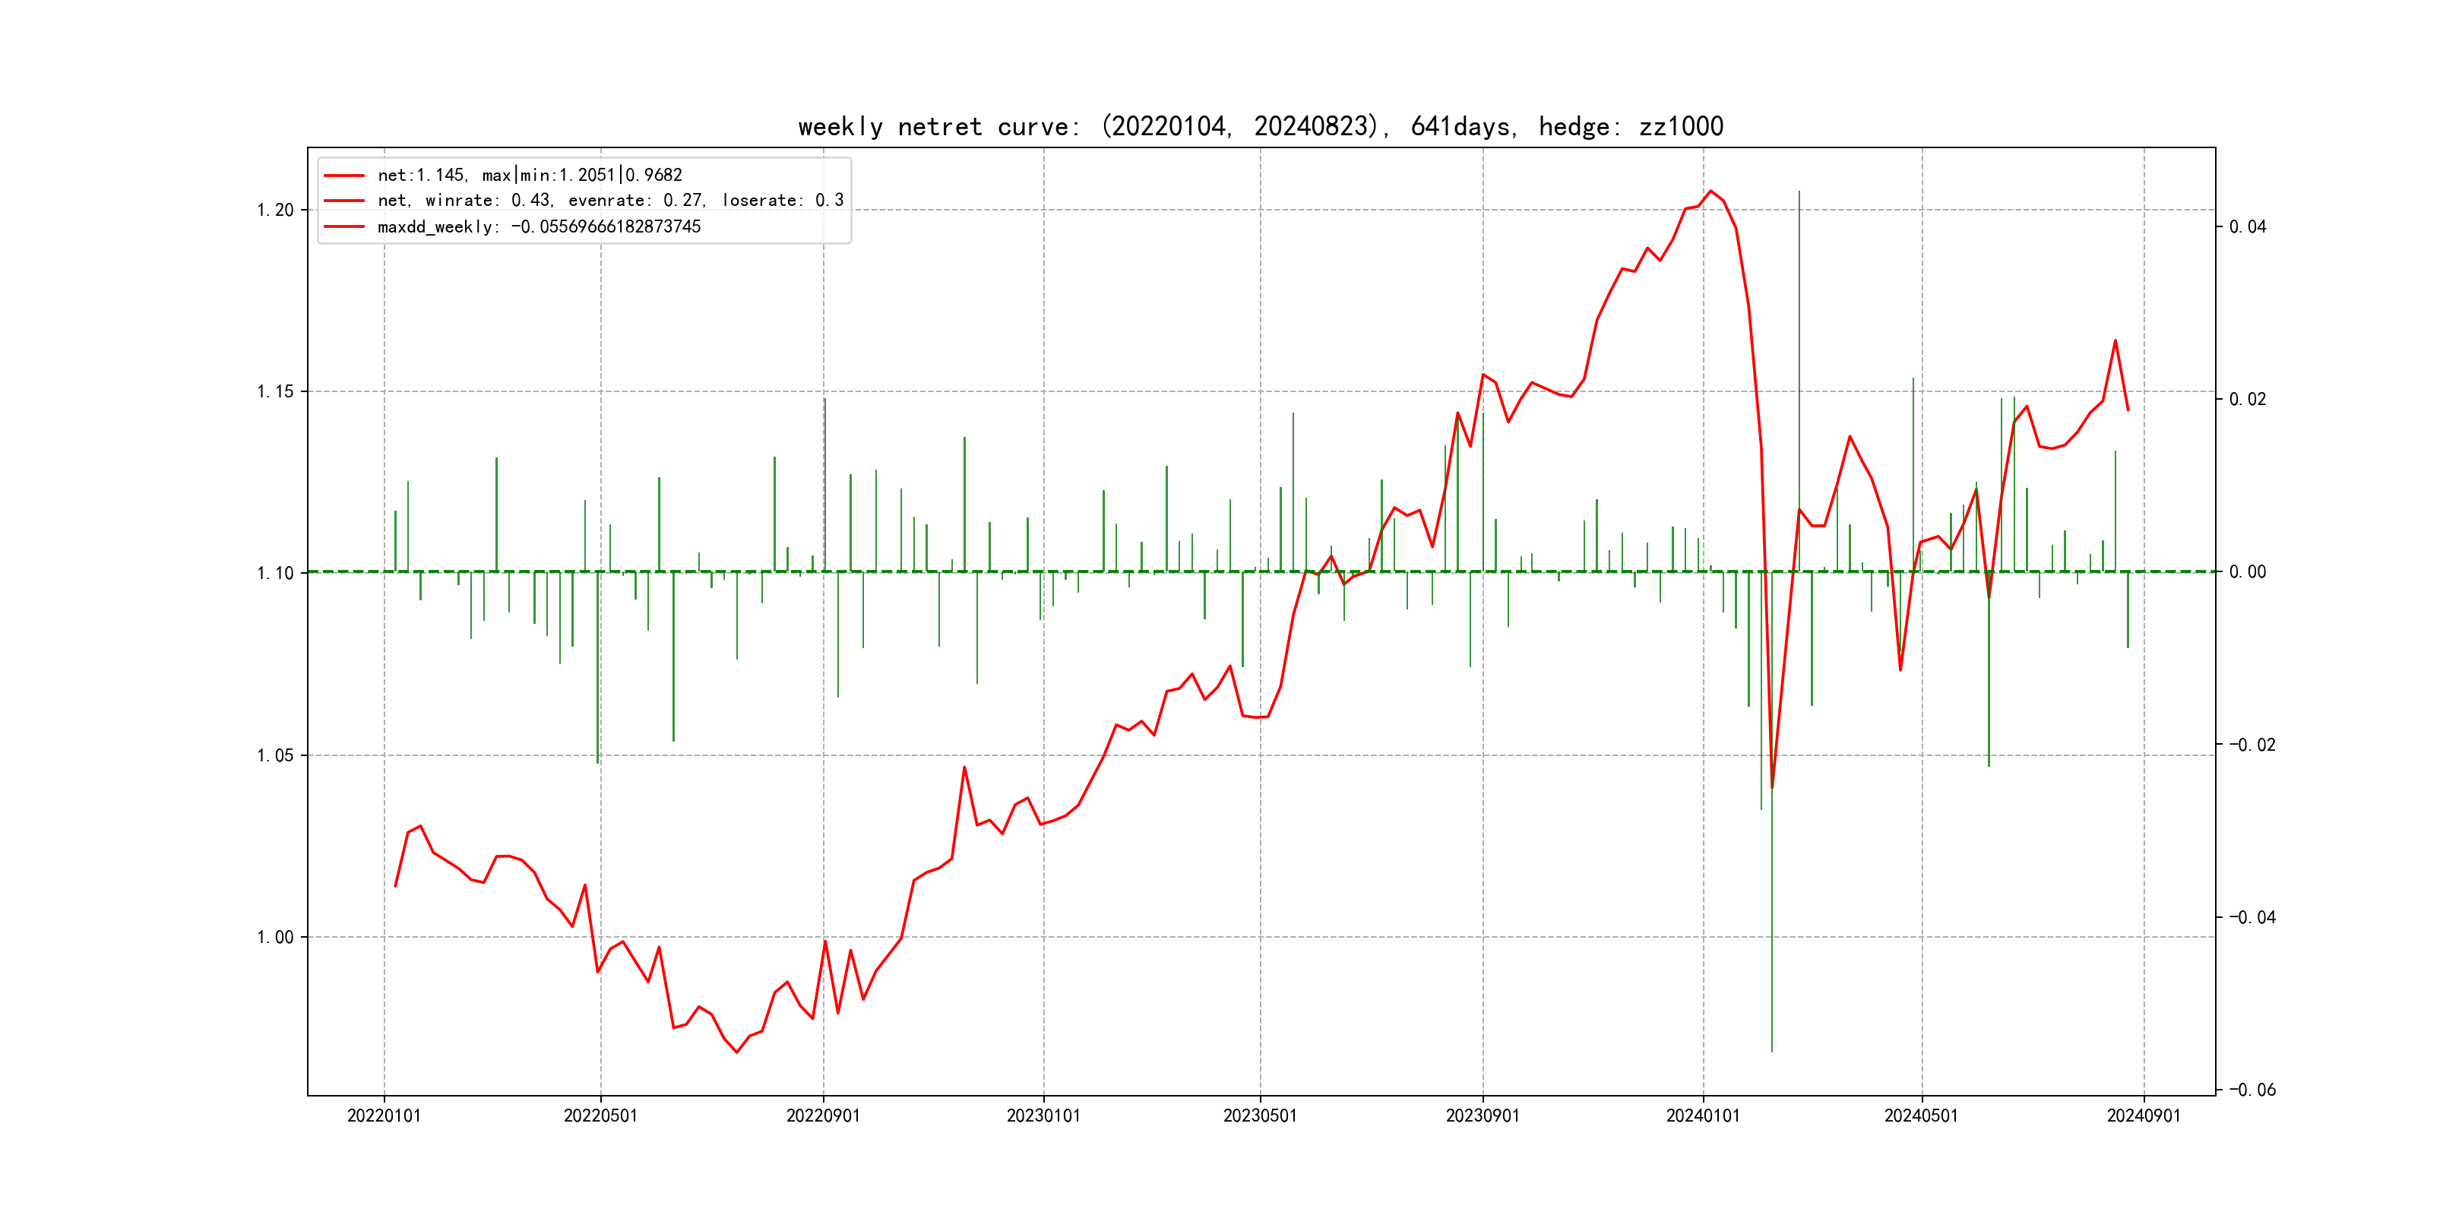Click the 20240501 x-axis date label

click(x=1921, y=1116)
